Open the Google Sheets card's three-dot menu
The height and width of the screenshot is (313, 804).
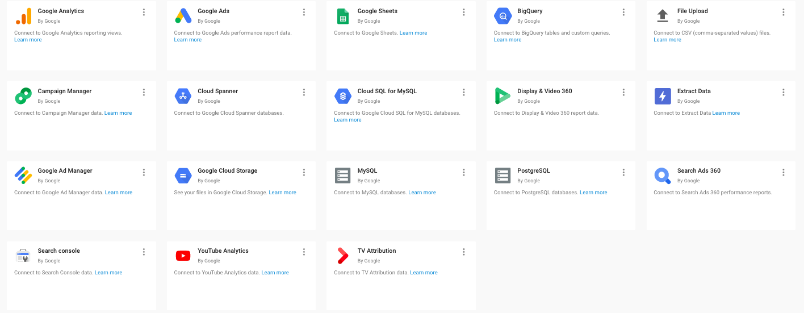click(464, 12)
